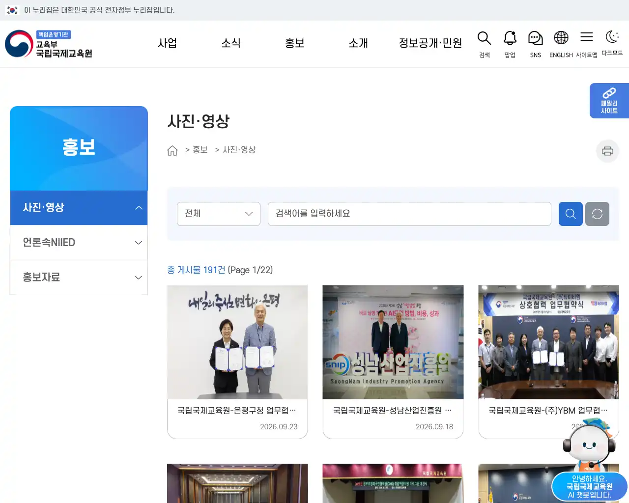Open the 국립국제교육원-(주)YBM 업무협 post title
Image resolution: width=629 pixels, height=503 pixels.
(x=548, y=410)
